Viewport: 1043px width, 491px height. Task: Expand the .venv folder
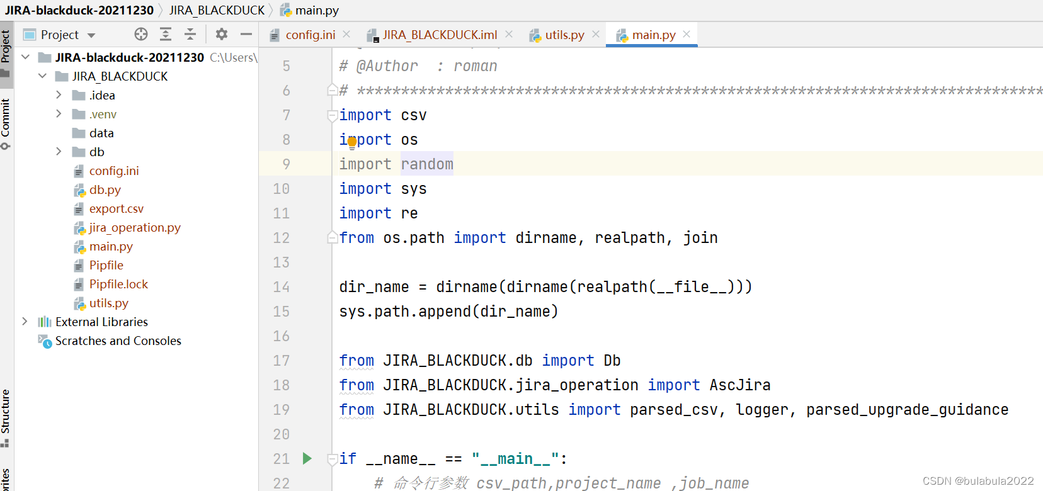(x=59, y=114)
